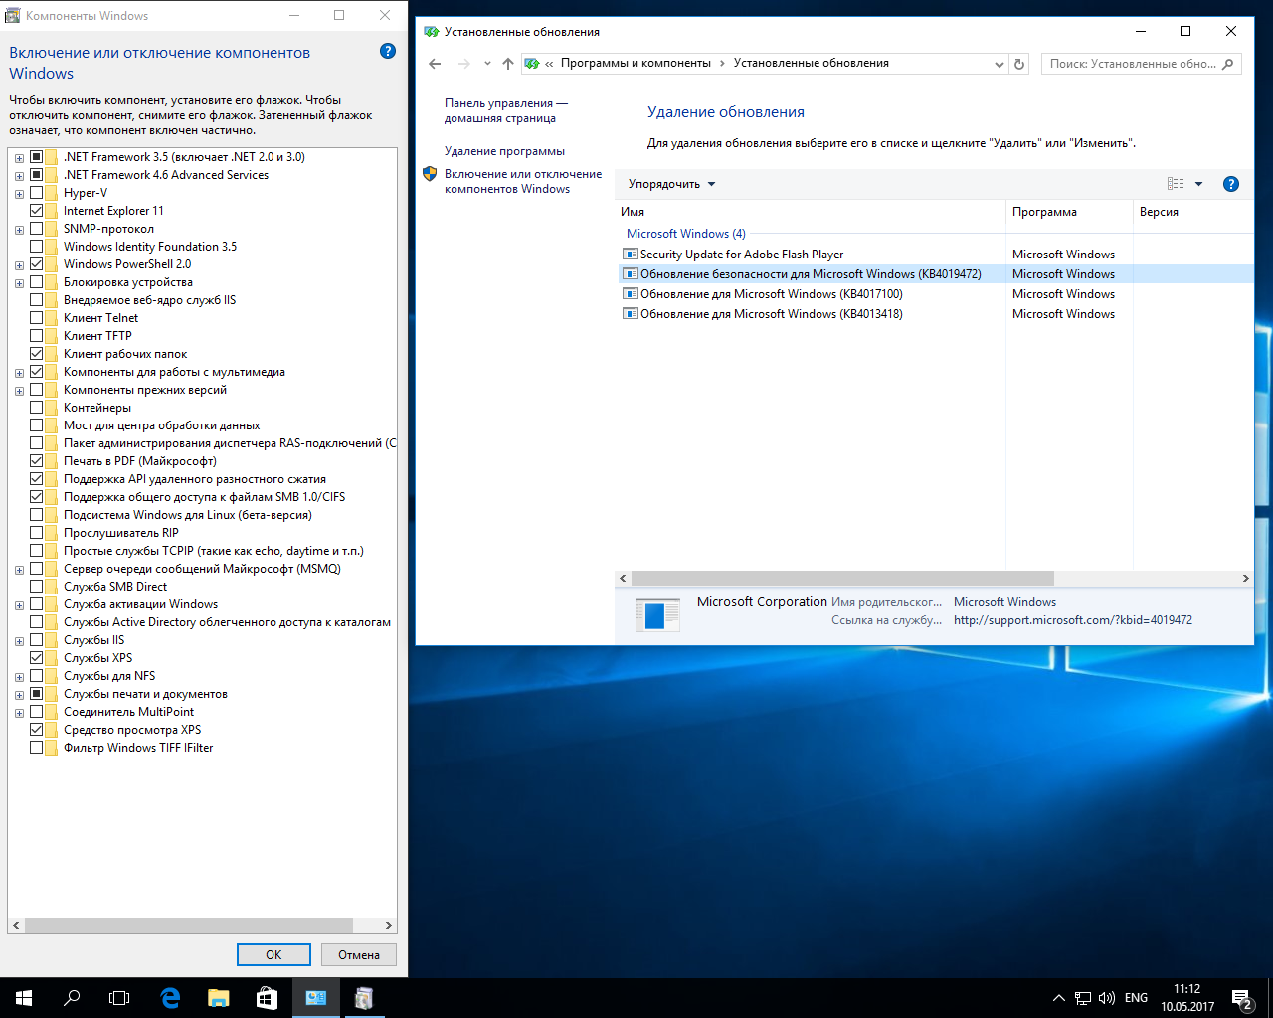Open the view options dropdown arrow

tap(1198, 184)
